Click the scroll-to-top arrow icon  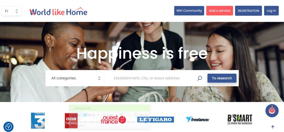pos(273,127)
